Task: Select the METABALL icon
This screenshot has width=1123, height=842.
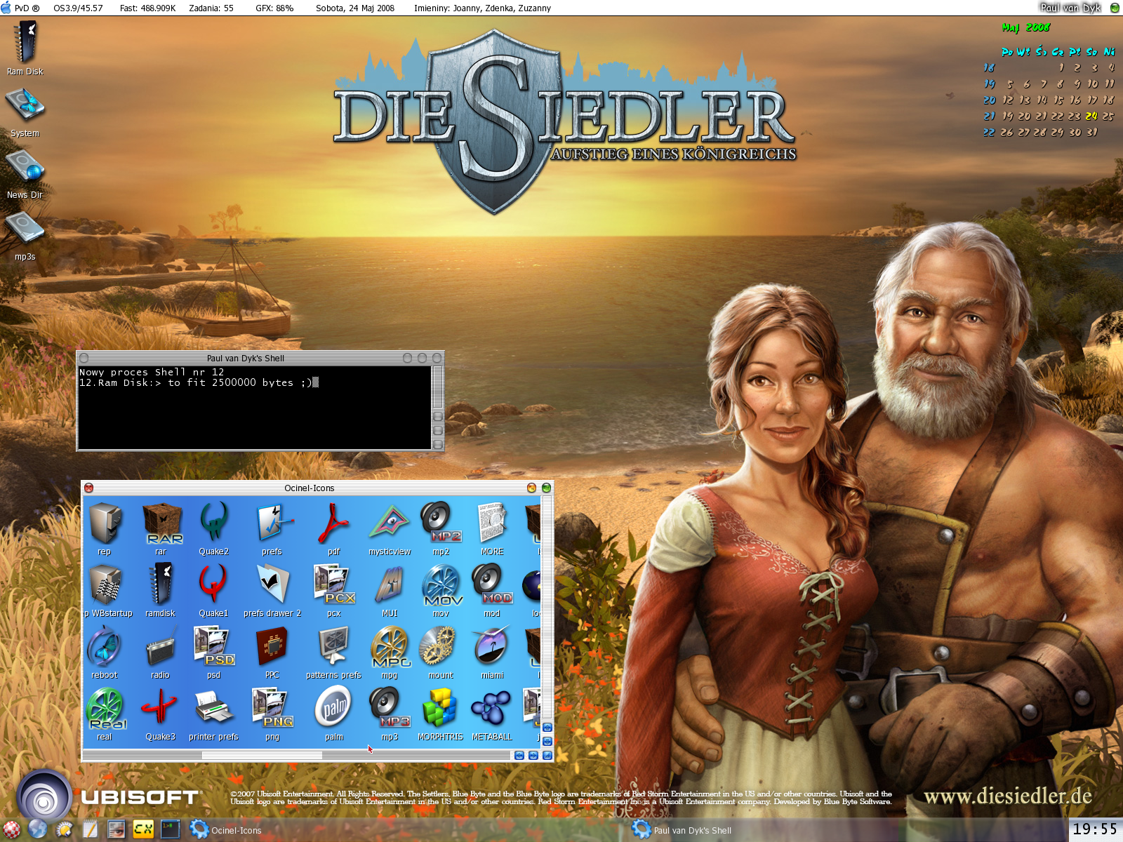Action: 492,714
